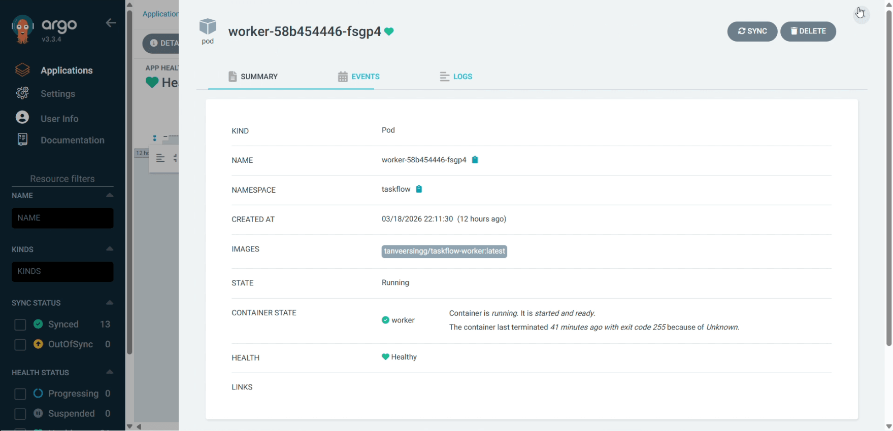Click the Healthy heart icon
The height and width of the screenshot is (431, 893).
385,357
